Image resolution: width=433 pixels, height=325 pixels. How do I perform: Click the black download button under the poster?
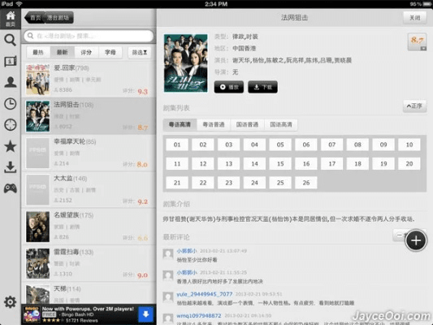263,87
